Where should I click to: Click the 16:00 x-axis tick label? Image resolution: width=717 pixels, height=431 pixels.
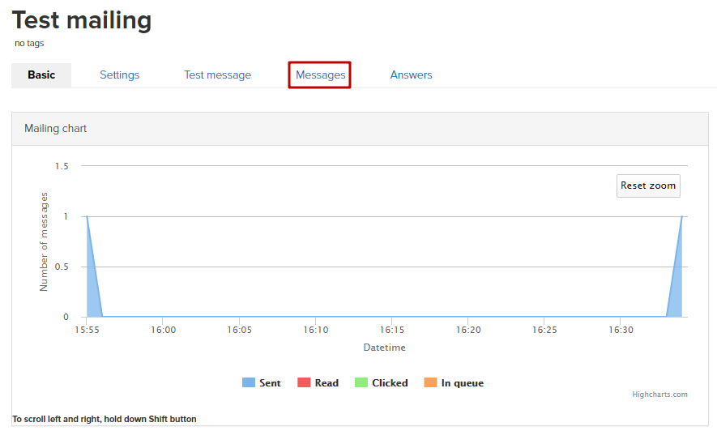click(x=163, y=331)
